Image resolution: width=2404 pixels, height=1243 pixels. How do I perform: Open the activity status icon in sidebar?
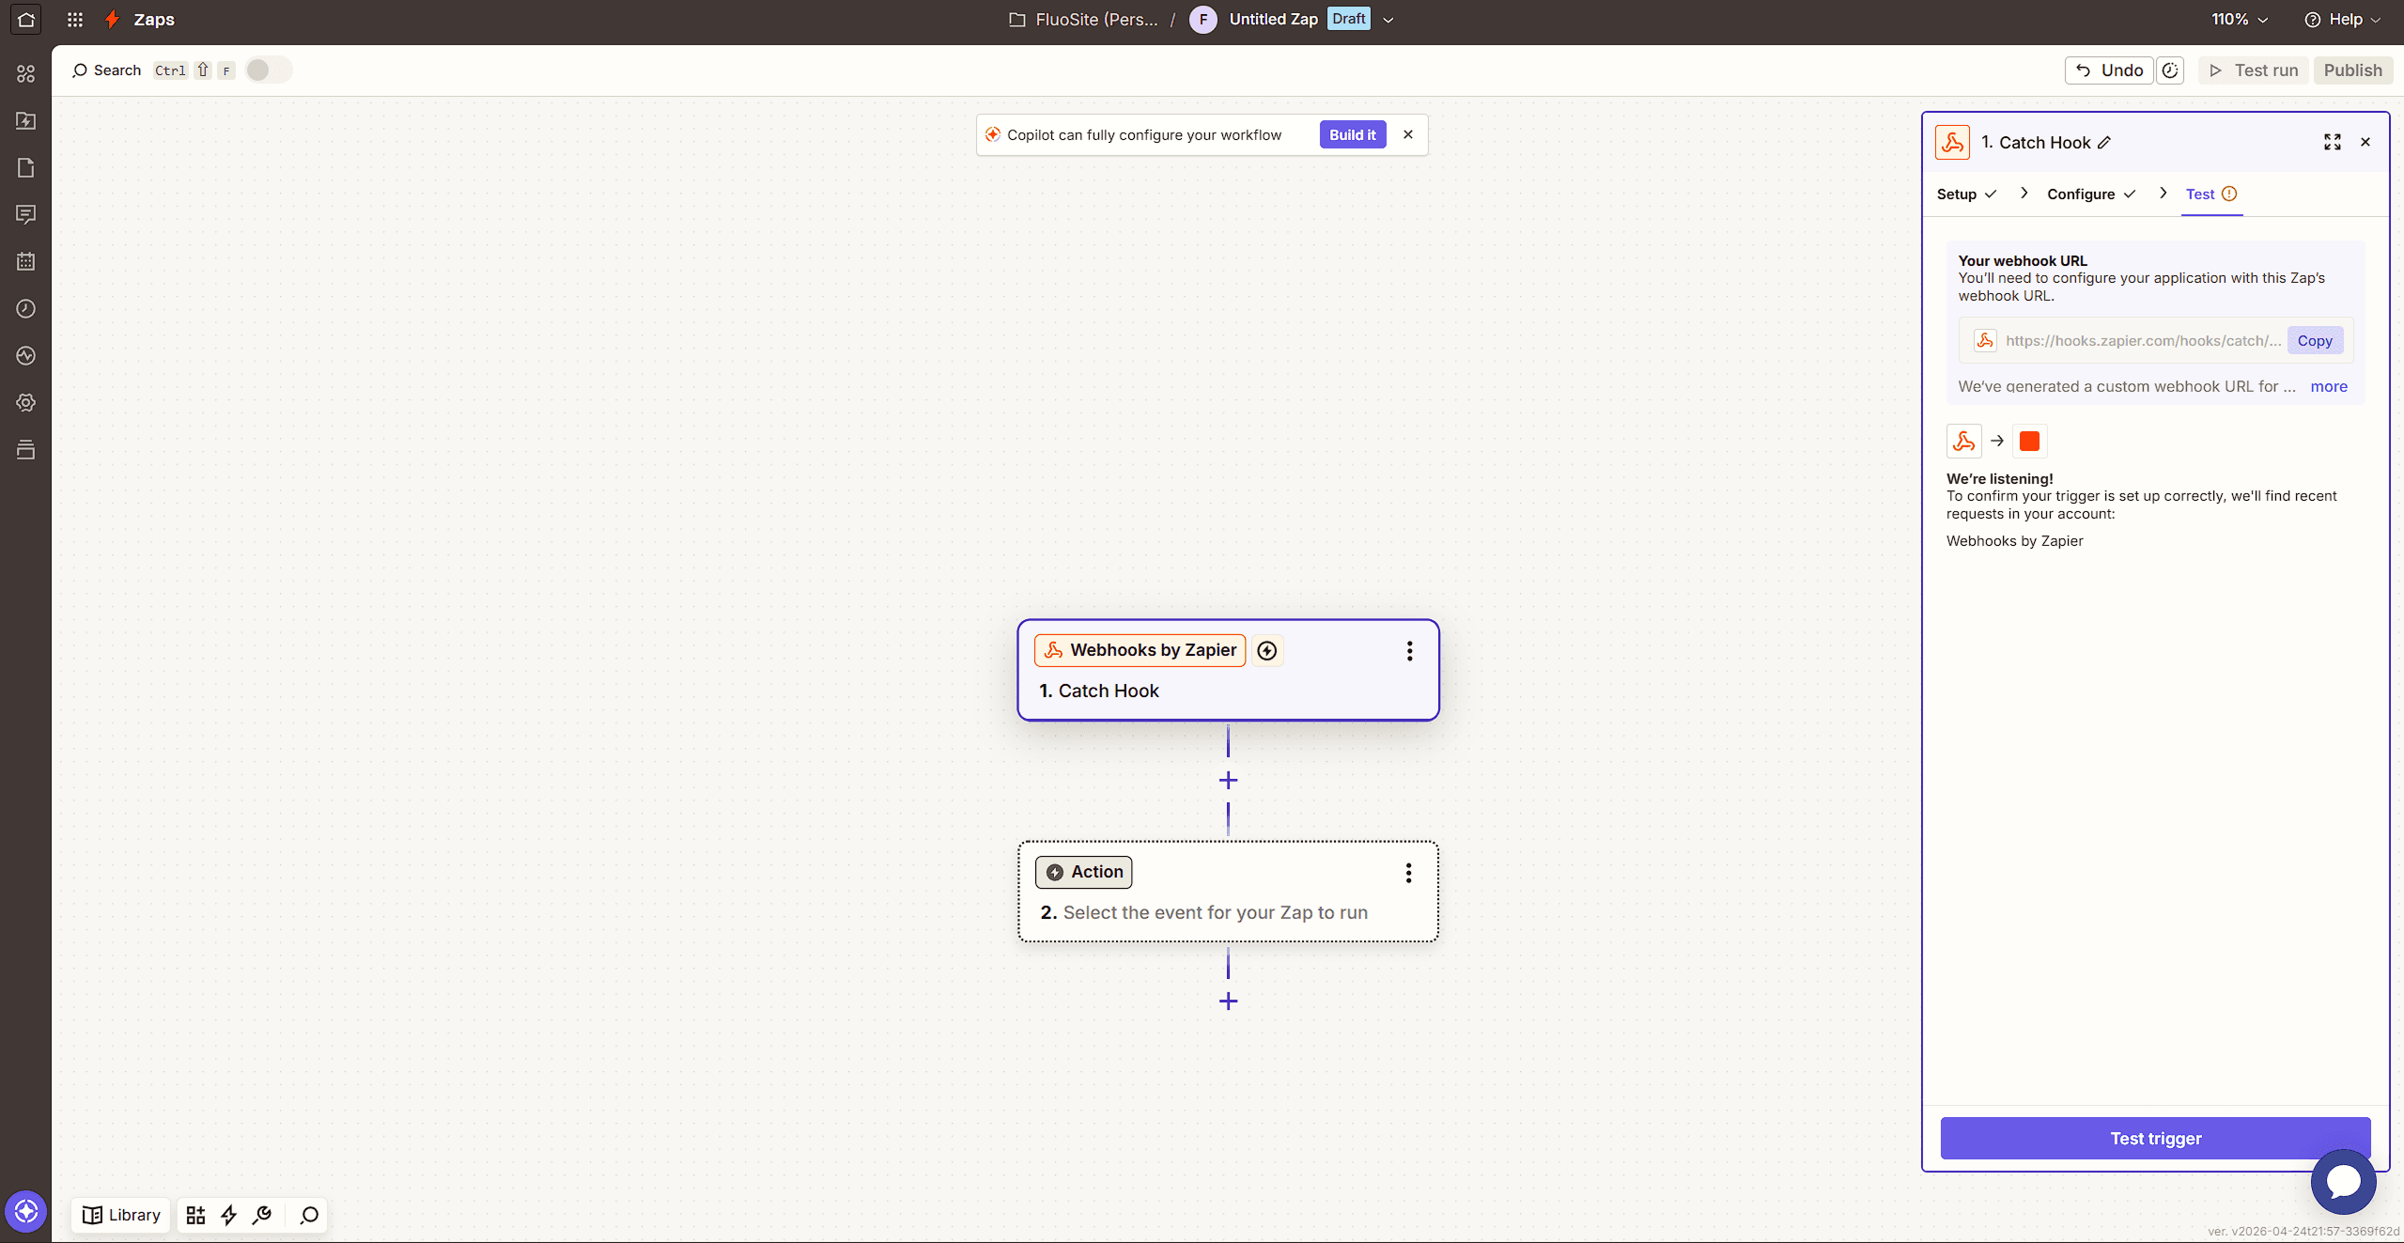click(25, 355)
